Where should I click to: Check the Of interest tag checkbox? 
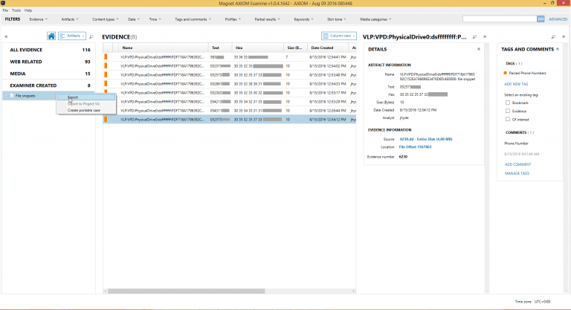tap(508, 120)
